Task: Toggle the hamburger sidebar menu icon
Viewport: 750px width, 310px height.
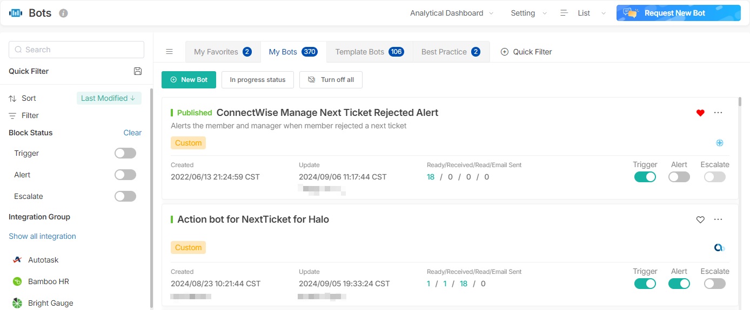Action: point(169,52)
